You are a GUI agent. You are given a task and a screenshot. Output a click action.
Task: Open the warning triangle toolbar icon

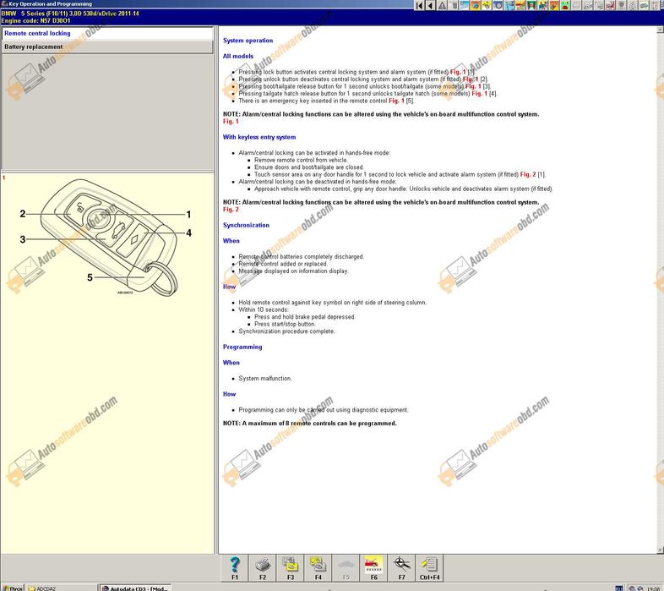coord(442,6)
